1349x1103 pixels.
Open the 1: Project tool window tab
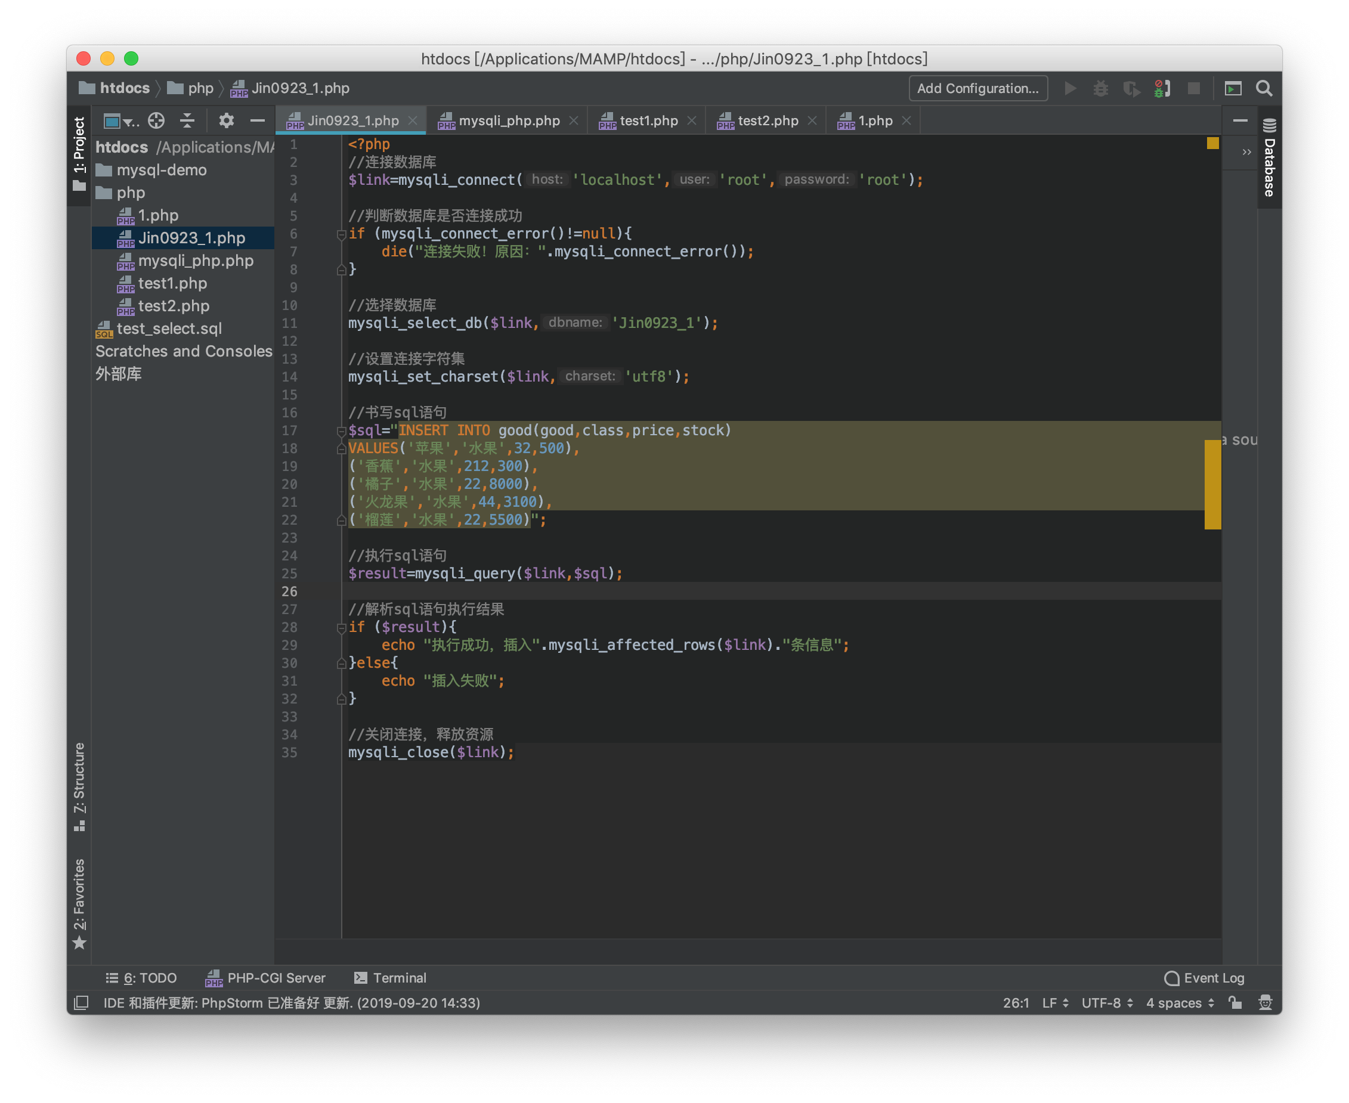[79, 154]
